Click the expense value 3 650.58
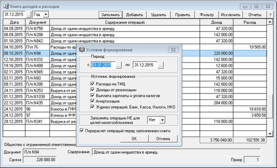 (259, 115)
